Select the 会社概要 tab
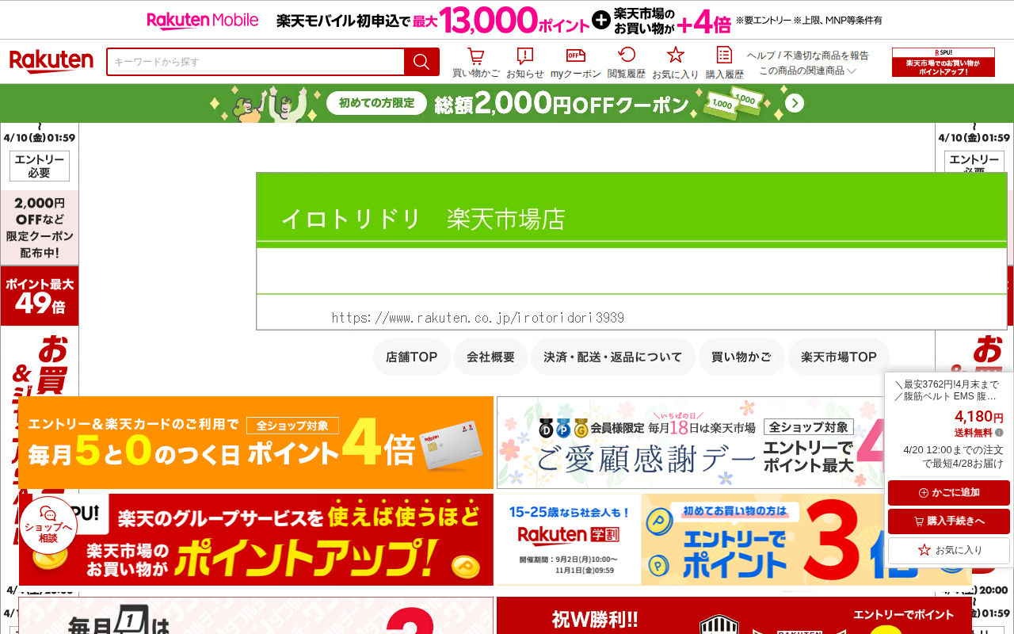 coord(490,357)
